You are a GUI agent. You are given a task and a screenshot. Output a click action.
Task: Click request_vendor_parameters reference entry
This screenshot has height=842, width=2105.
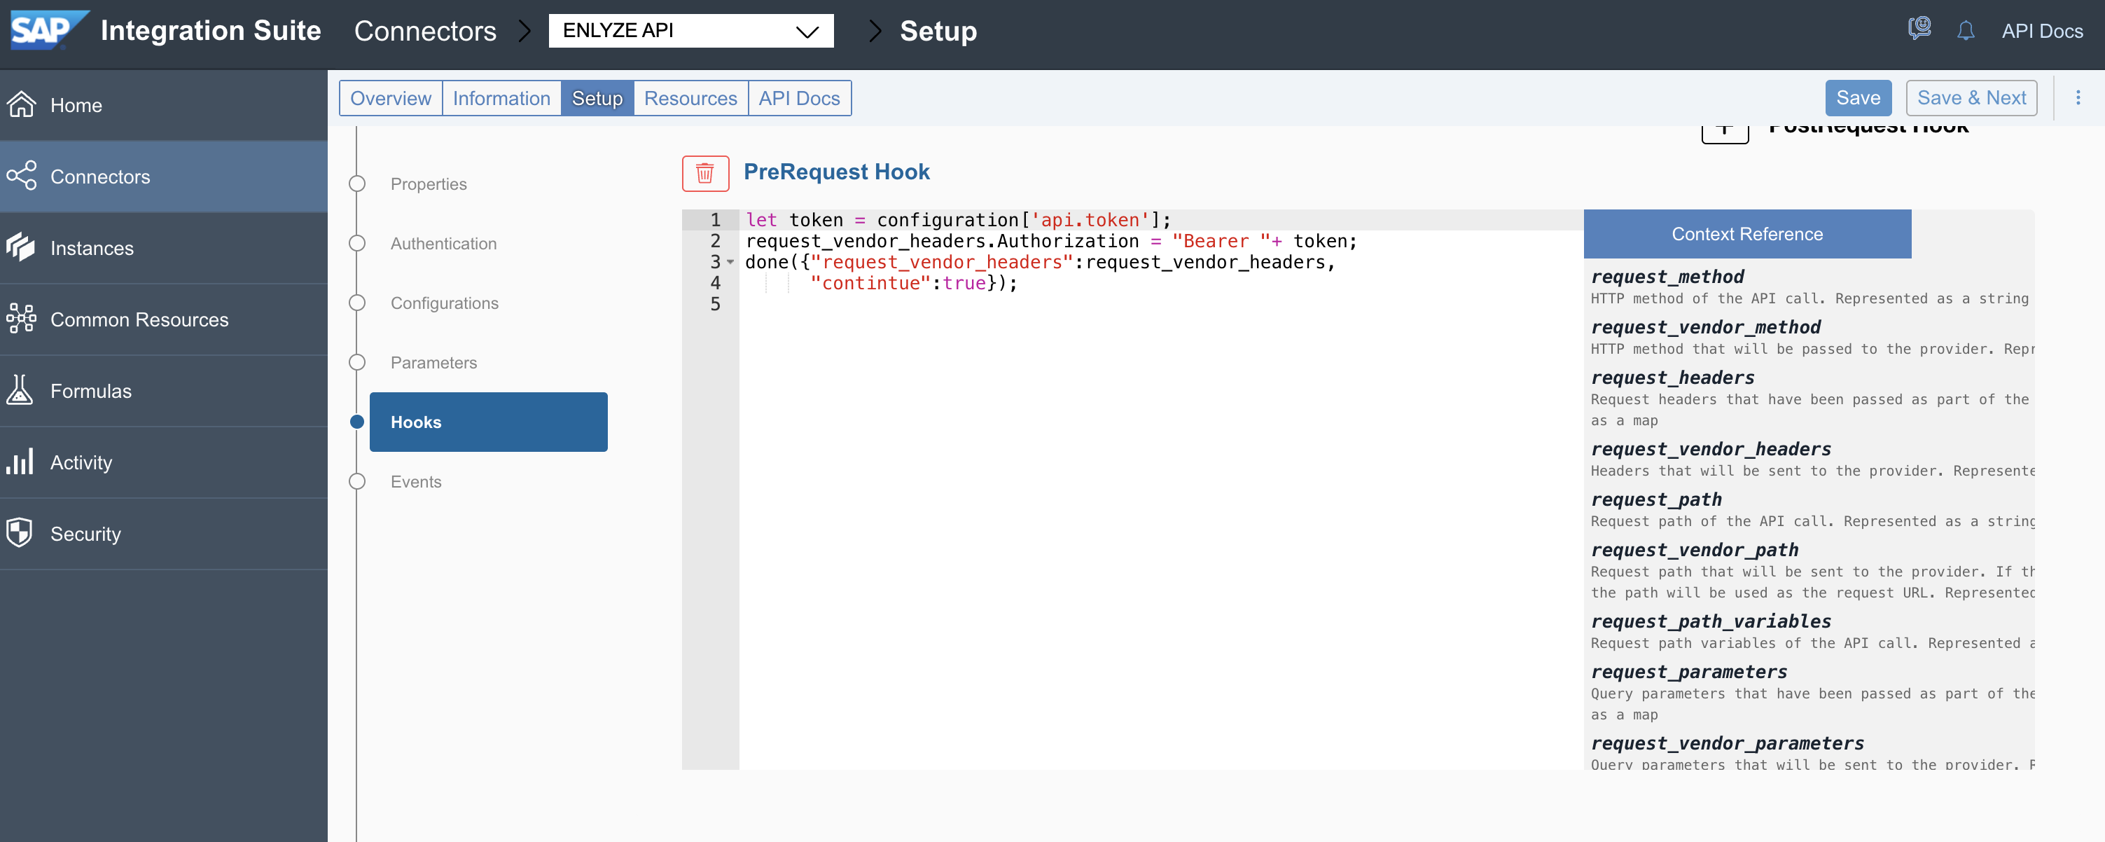pos(1727,743)
